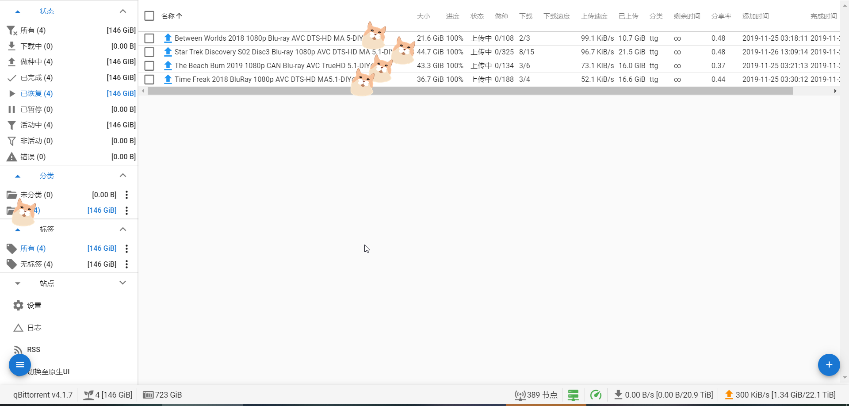
Task: Click the blue round menu button
Action: [x=20, y=365]
